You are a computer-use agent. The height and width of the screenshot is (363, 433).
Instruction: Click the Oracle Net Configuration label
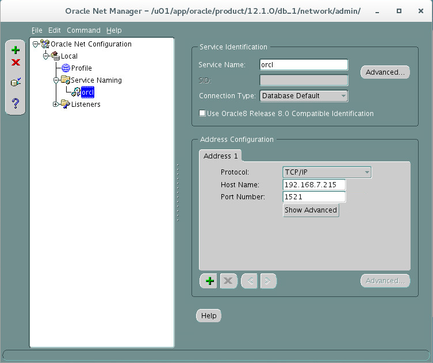pos(91,44)
